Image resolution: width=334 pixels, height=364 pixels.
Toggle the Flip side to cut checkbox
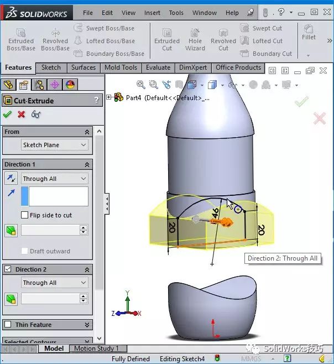(x=24, y=215)
